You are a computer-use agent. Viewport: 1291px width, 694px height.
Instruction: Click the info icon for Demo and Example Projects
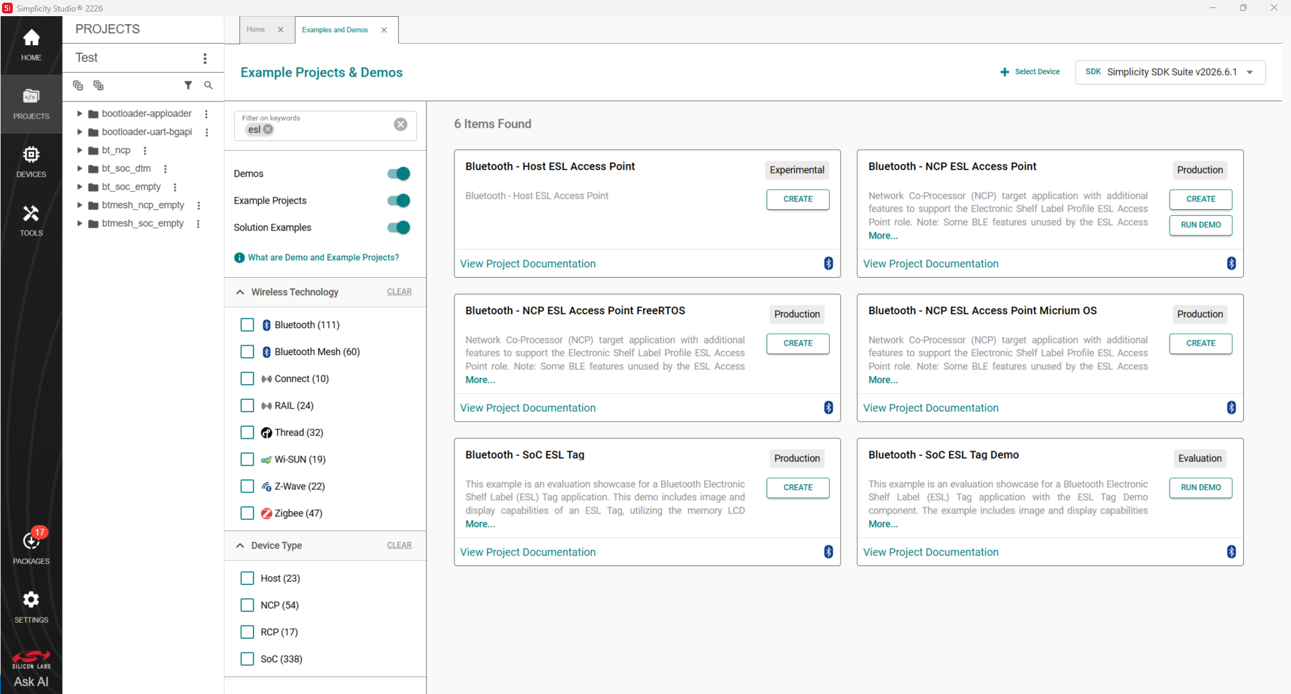(x=239, y=258)
